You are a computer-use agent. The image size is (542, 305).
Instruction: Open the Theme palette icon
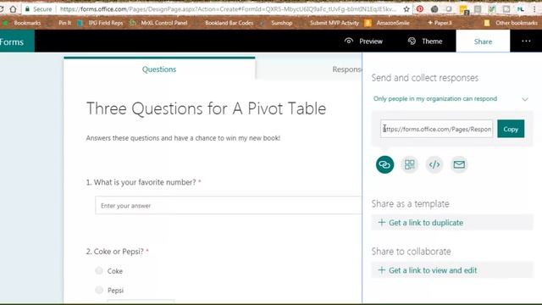point(412,41)
